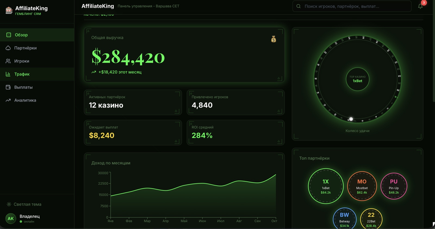The image size is (435, 229).
Task: Click the +$18,420 этот месяц trend text
Action: point(120,72)
